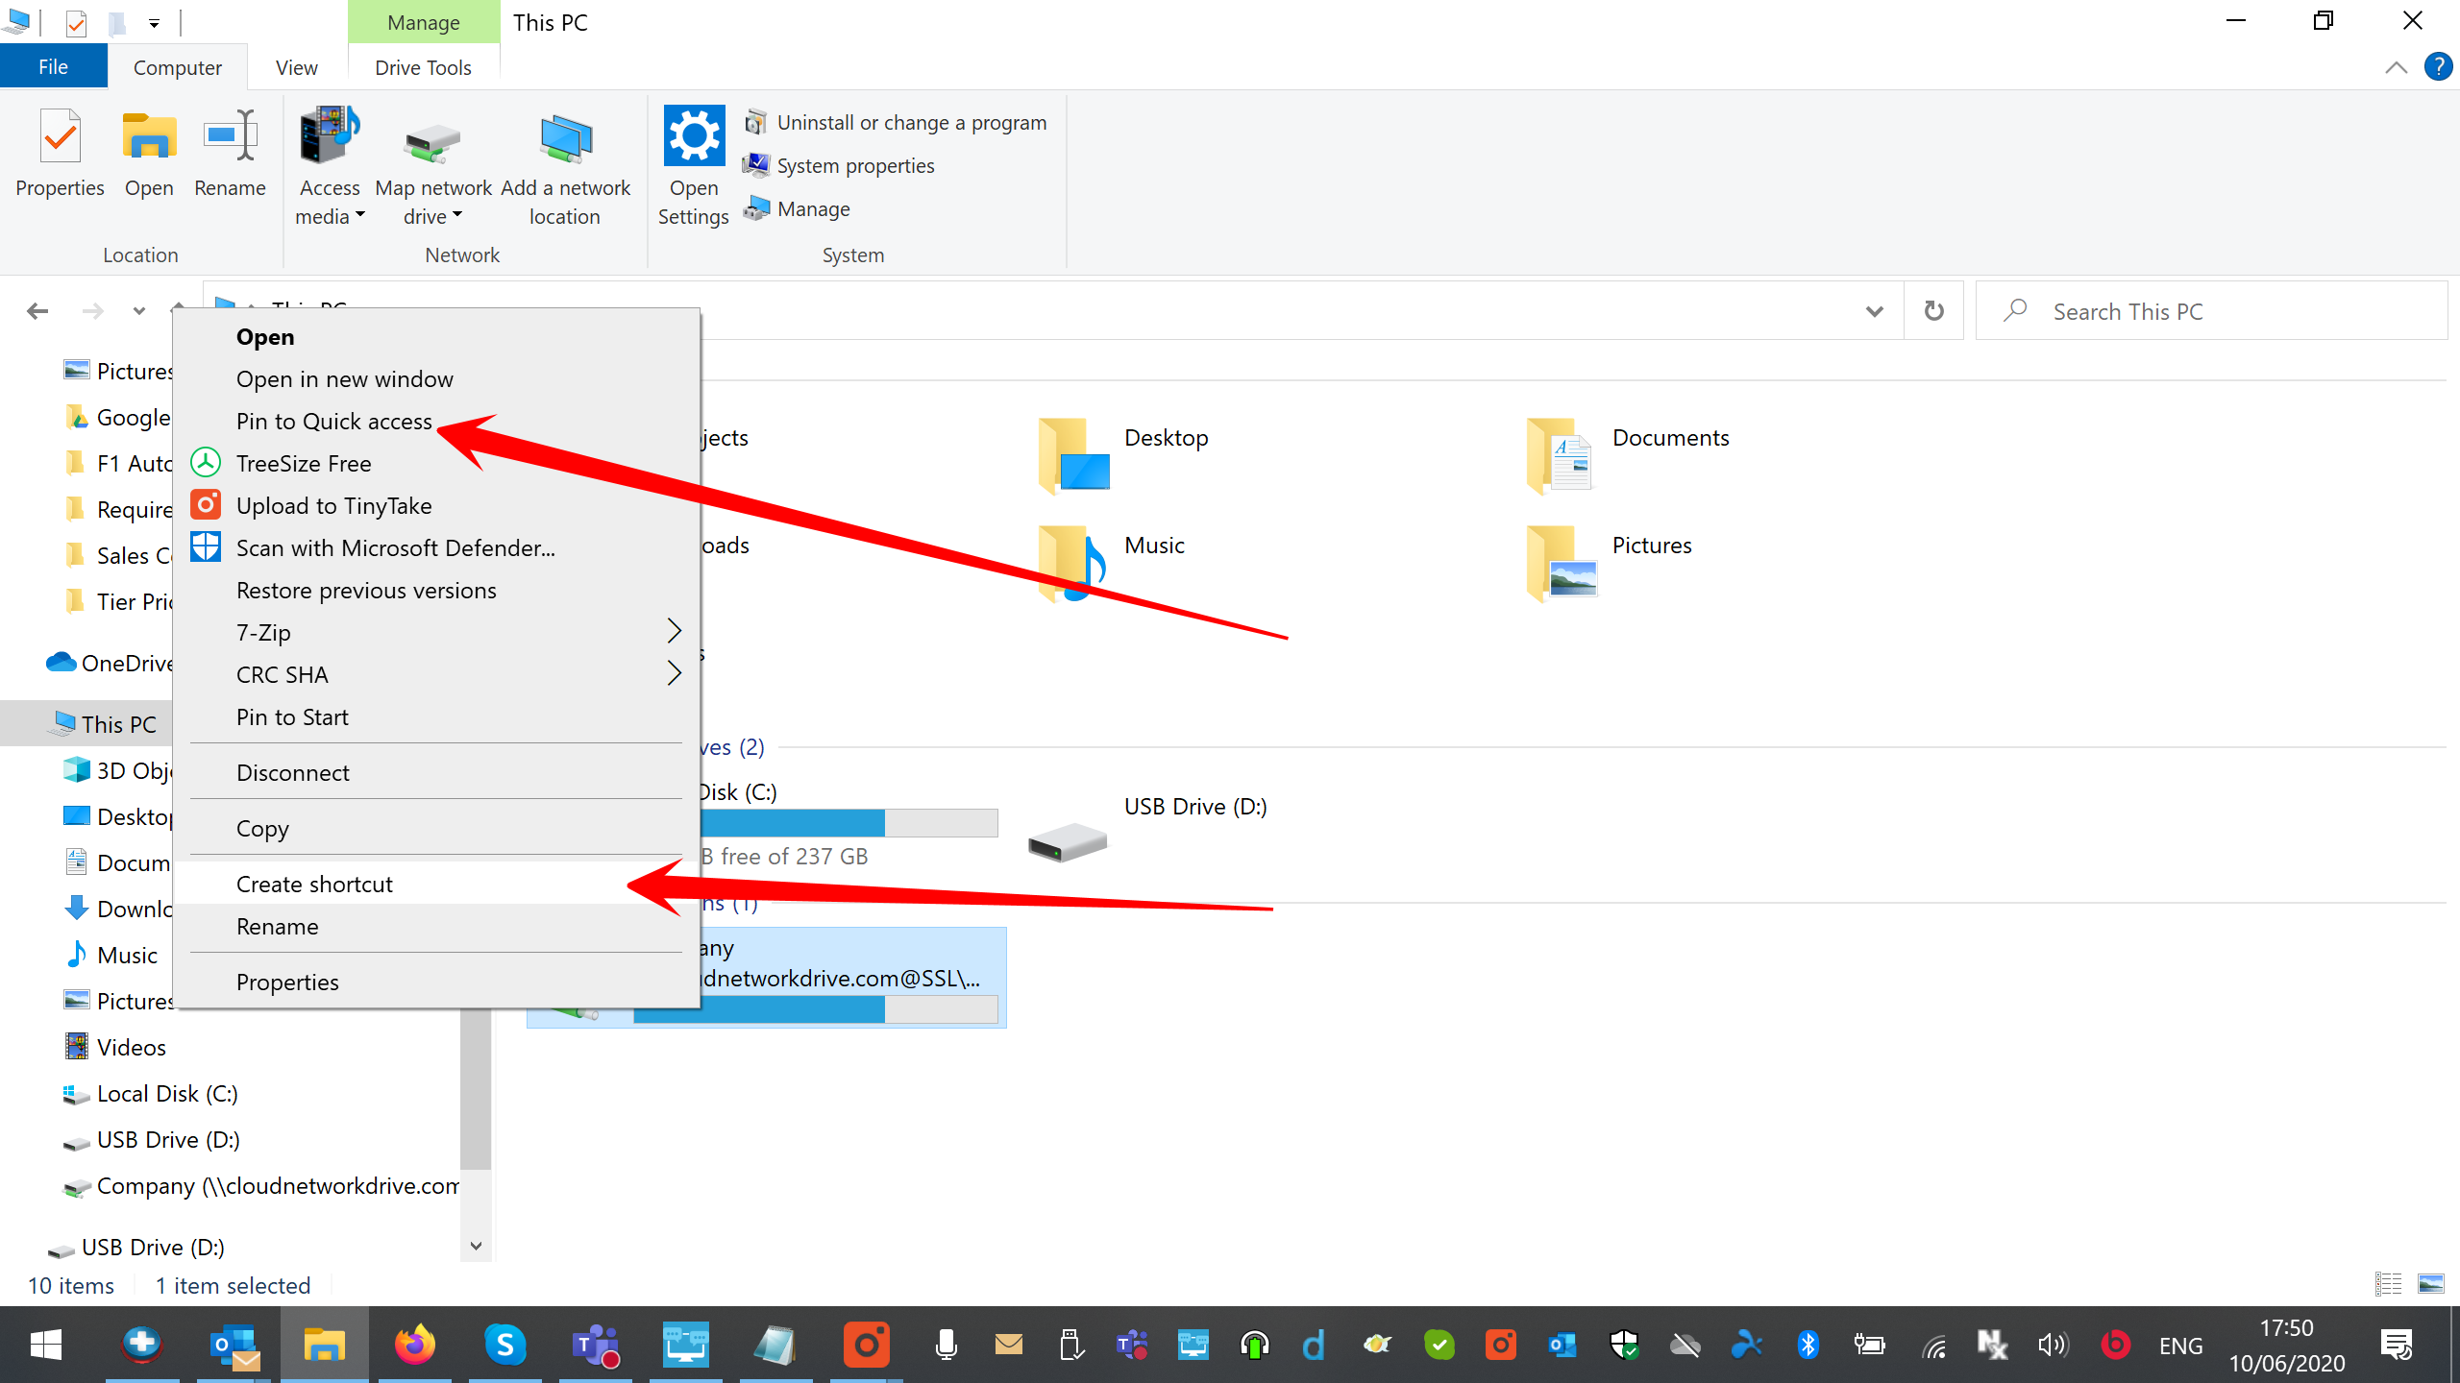Open Settings gear icon in ribbon

pyautogui.click(x=694, y=137)
